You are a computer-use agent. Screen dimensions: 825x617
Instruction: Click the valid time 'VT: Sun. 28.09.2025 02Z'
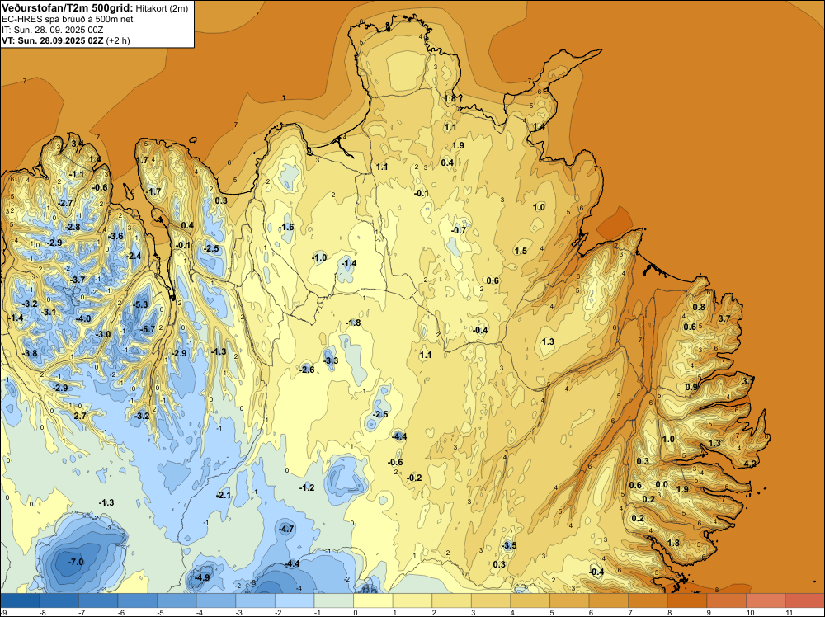(x=53, y=40)
